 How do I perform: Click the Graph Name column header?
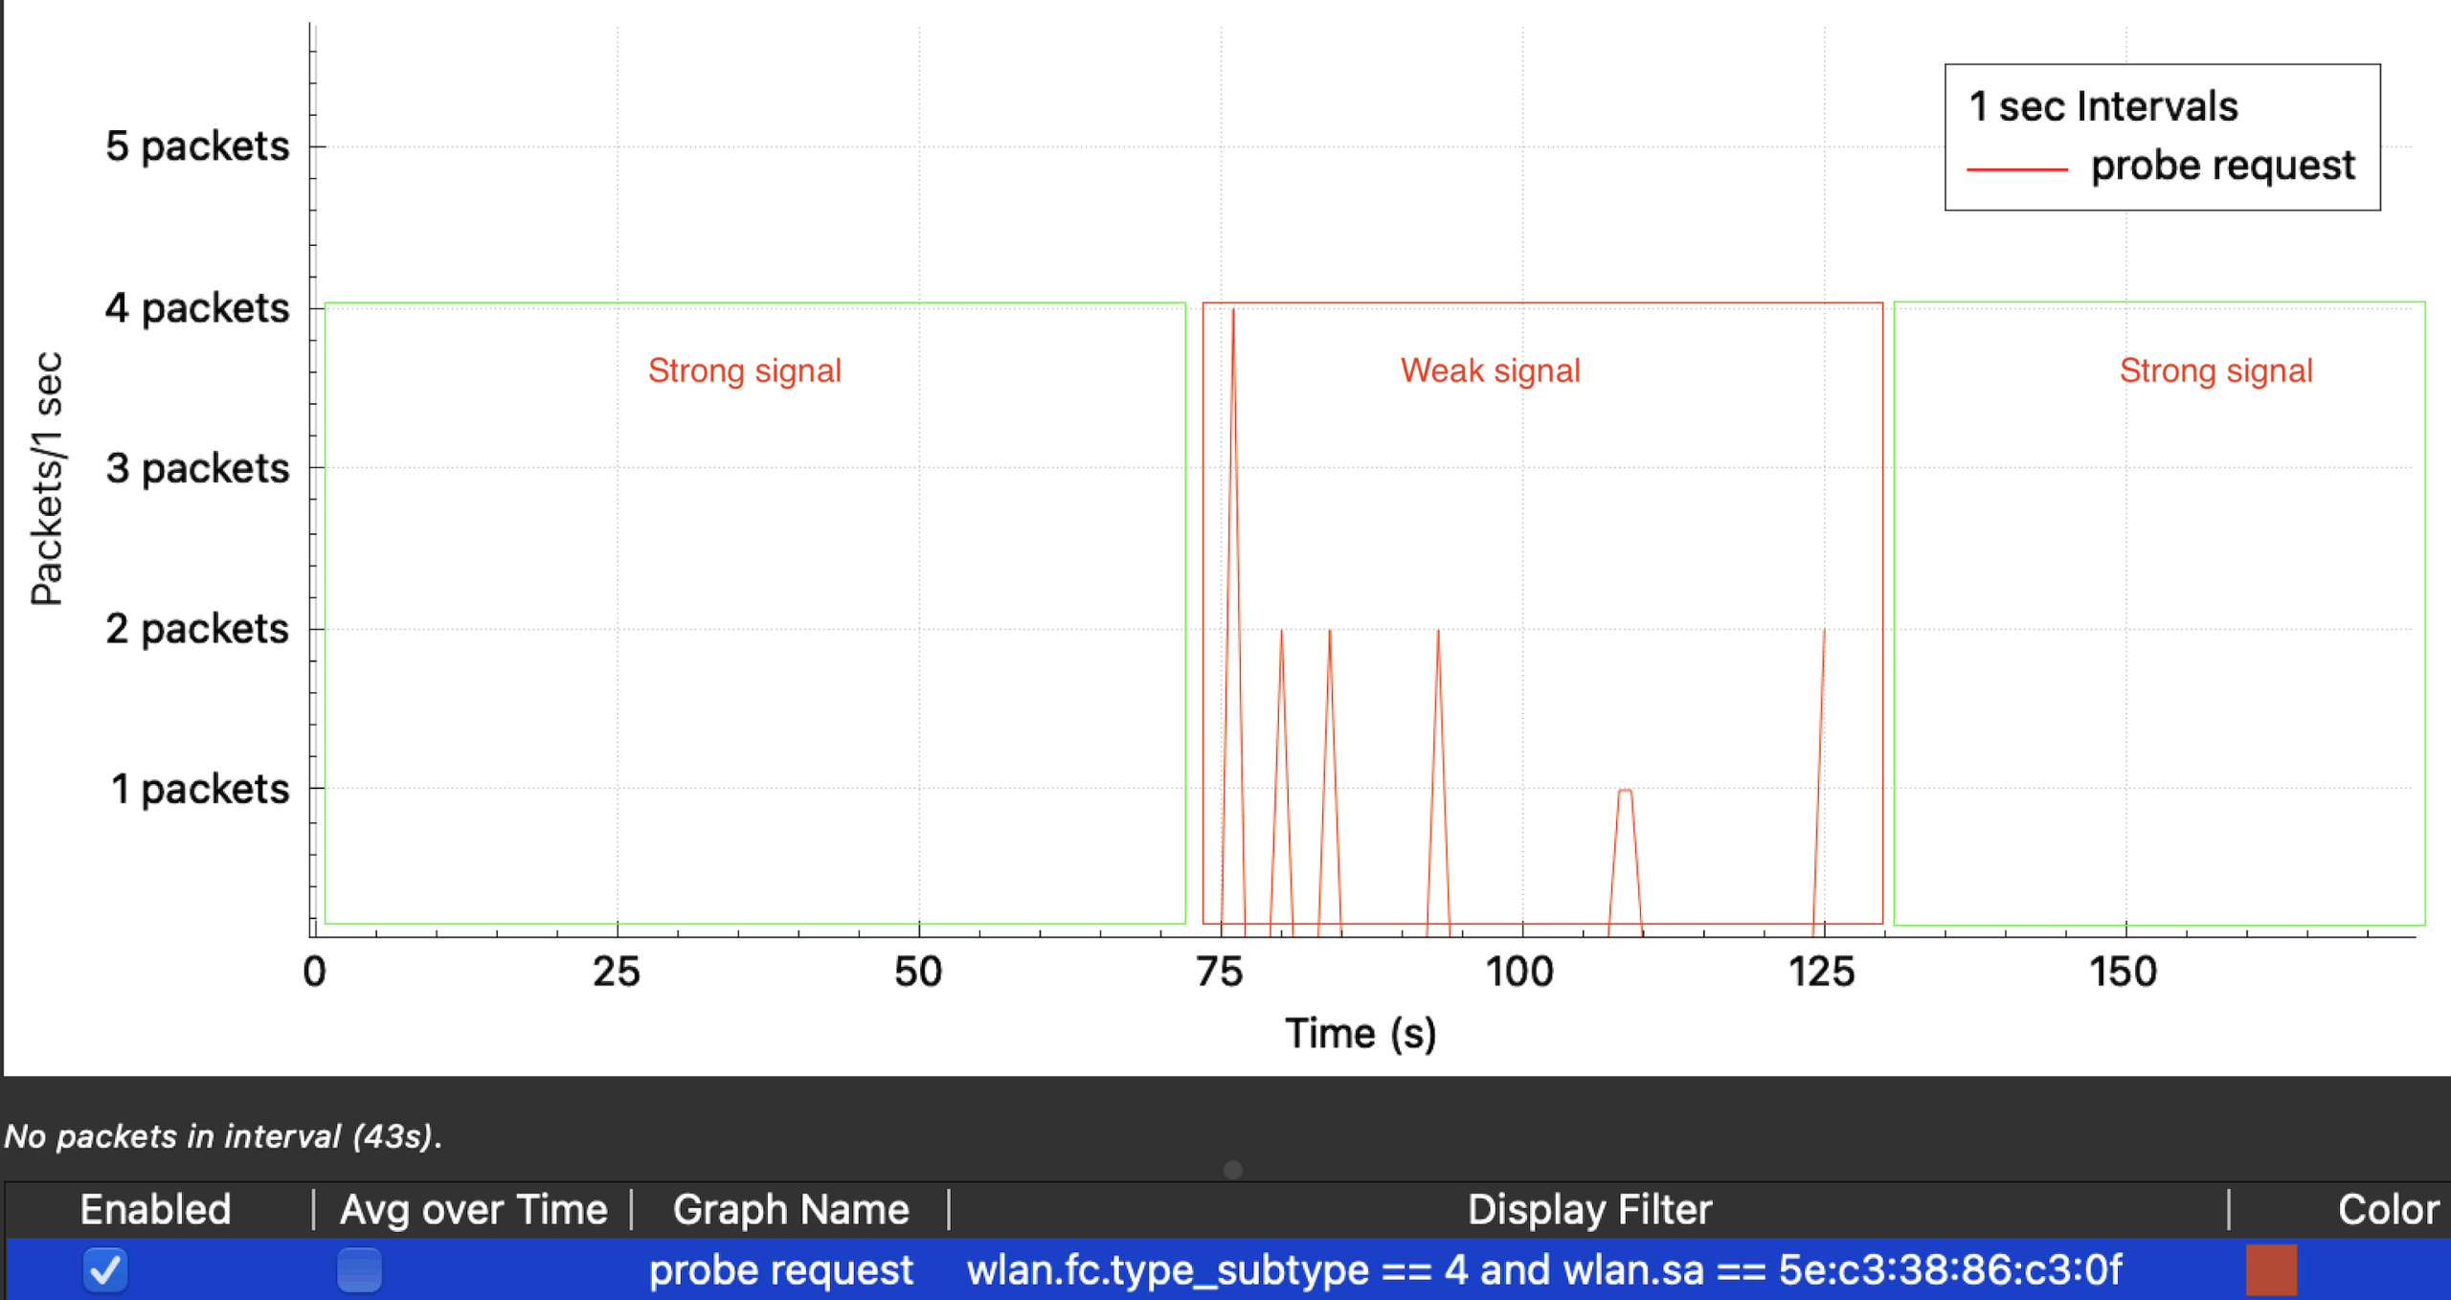point(791,1210)
